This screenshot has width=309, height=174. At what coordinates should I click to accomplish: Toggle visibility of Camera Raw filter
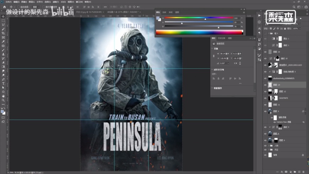(275, 122)
